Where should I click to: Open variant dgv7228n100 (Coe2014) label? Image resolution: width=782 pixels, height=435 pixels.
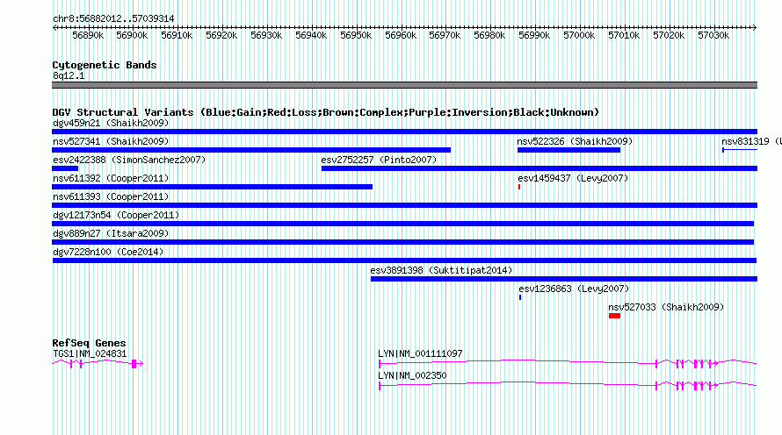108,252
